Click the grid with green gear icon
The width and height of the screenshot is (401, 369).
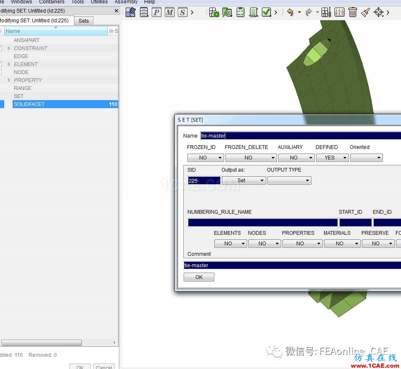coord(214,12)
